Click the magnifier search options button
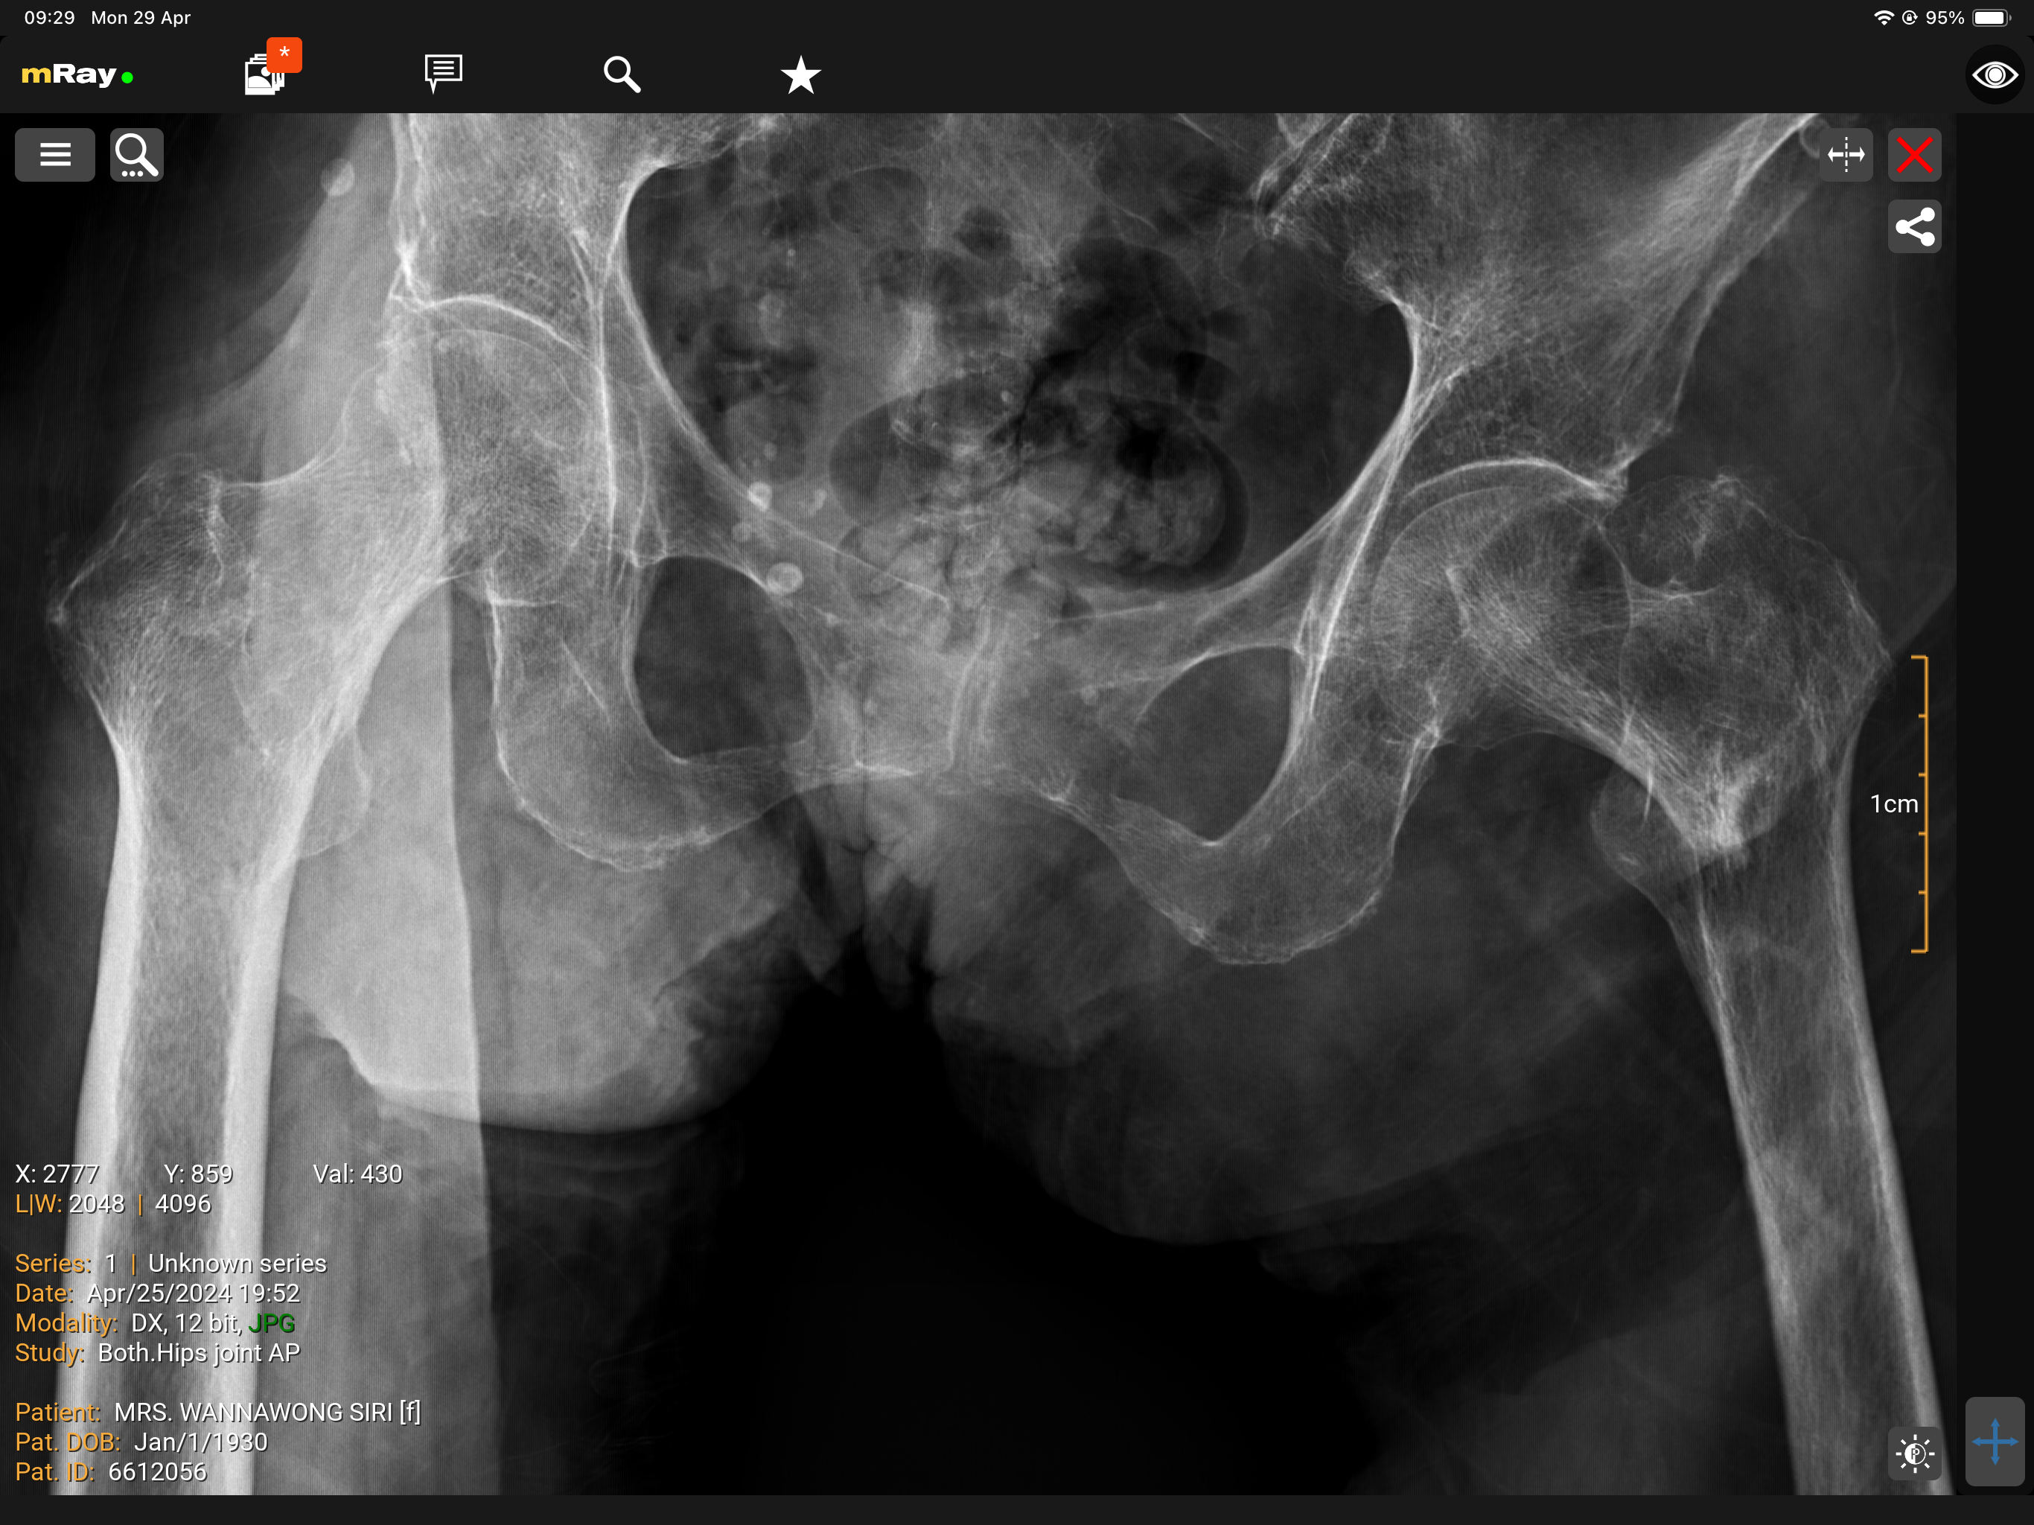This screenshot has width=2034, height=1525. tap(136, 155)
